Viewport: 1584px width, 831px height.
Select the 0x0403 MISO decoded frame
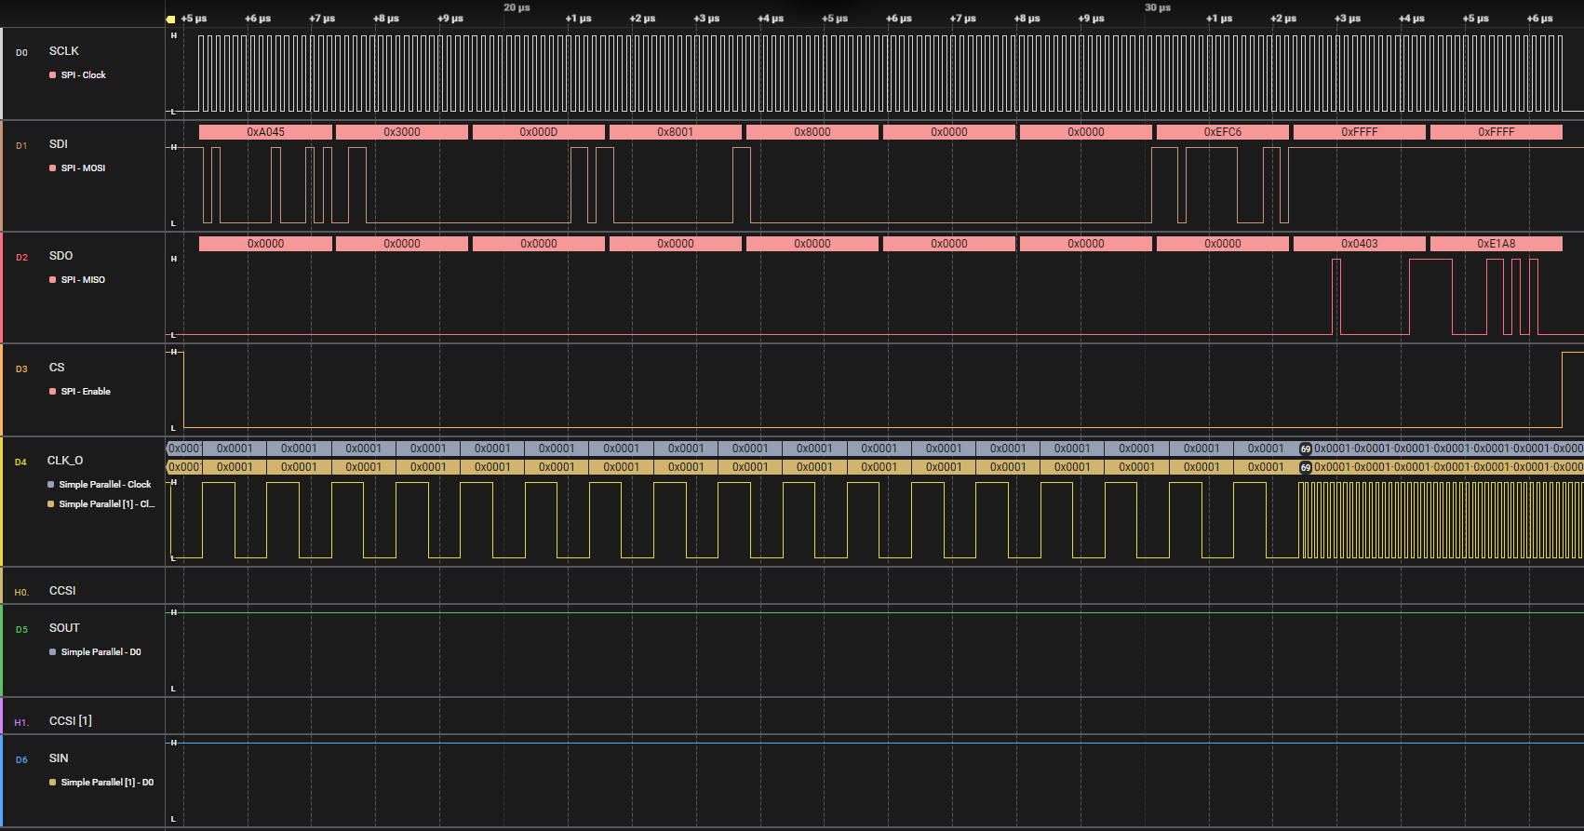point(1359,244)
